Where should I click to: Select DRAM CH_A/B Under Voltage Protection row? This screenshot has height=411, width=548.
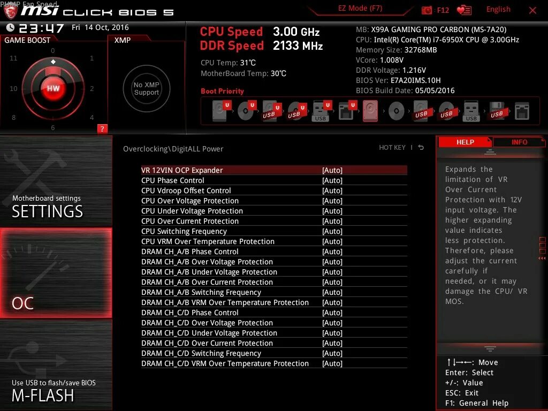tap(274, 272)
